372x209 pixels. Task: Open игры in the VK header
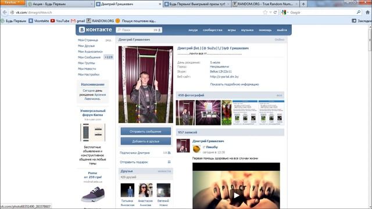coord(232,30)
